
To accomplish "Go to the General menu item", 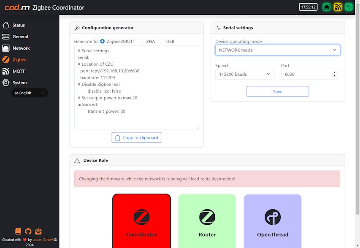I will pos(20,37).
